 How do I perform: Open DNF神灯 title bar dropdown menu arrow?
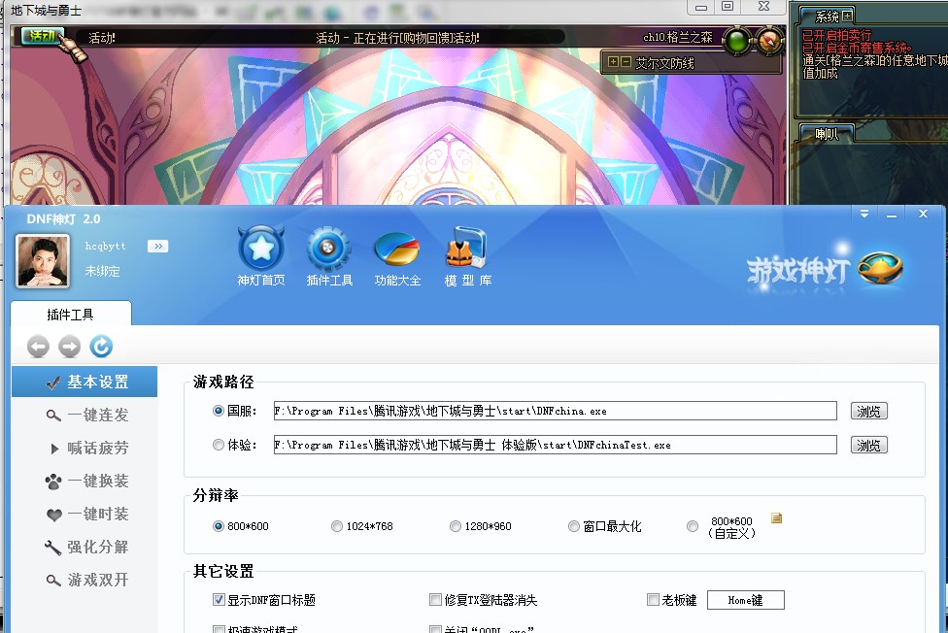coord(864,214)
